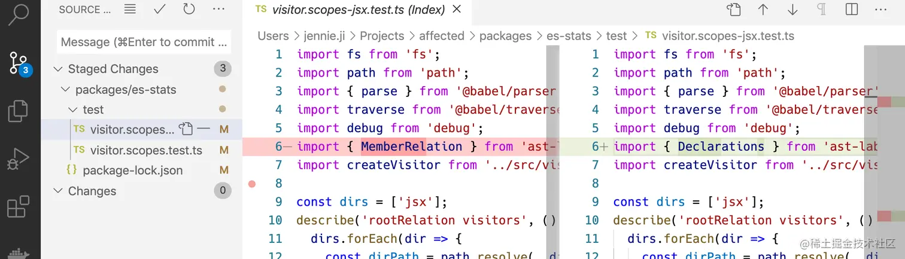Commit staged changes with the checkmark icon

160,10
